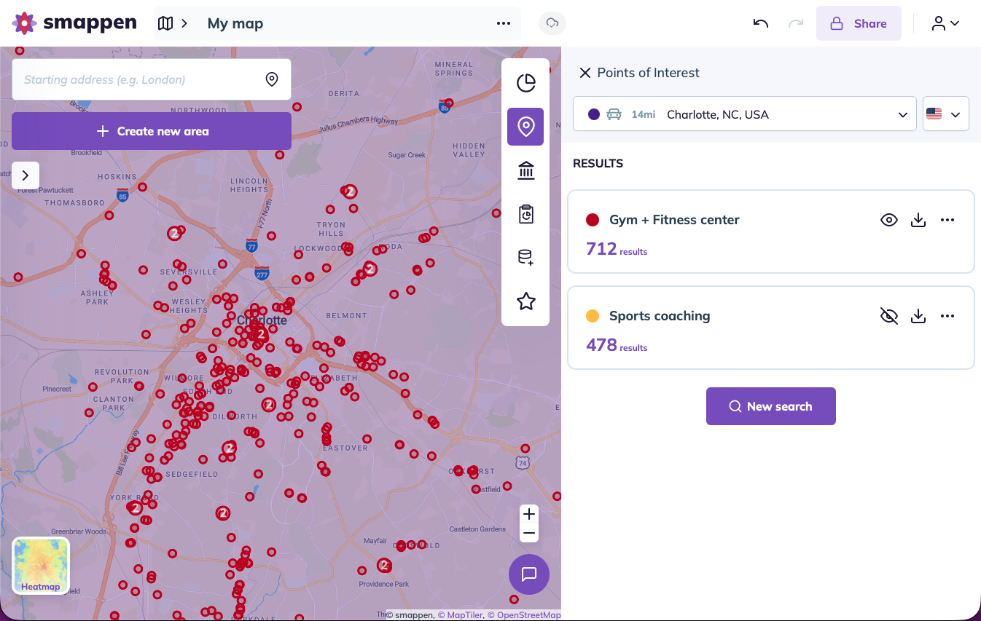
Task: Show Sports coaching results on map
Action: tap(889, 316)
